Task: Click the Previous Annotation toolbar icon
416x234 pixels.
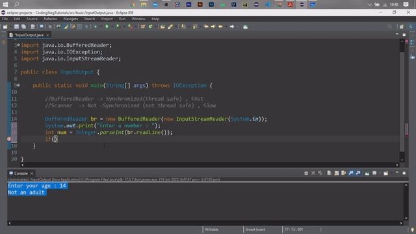Action: click(x=195, y=27)
